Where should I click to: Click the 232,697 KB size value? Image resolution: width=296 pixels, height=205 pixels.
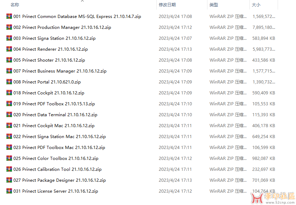pos(264,169)
